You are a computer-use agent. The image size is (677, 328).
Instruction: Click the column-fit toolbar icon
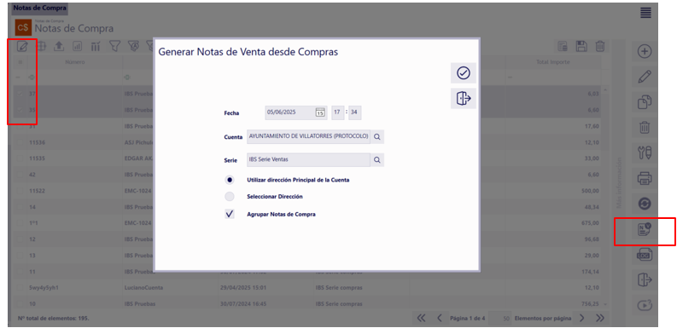41,46
